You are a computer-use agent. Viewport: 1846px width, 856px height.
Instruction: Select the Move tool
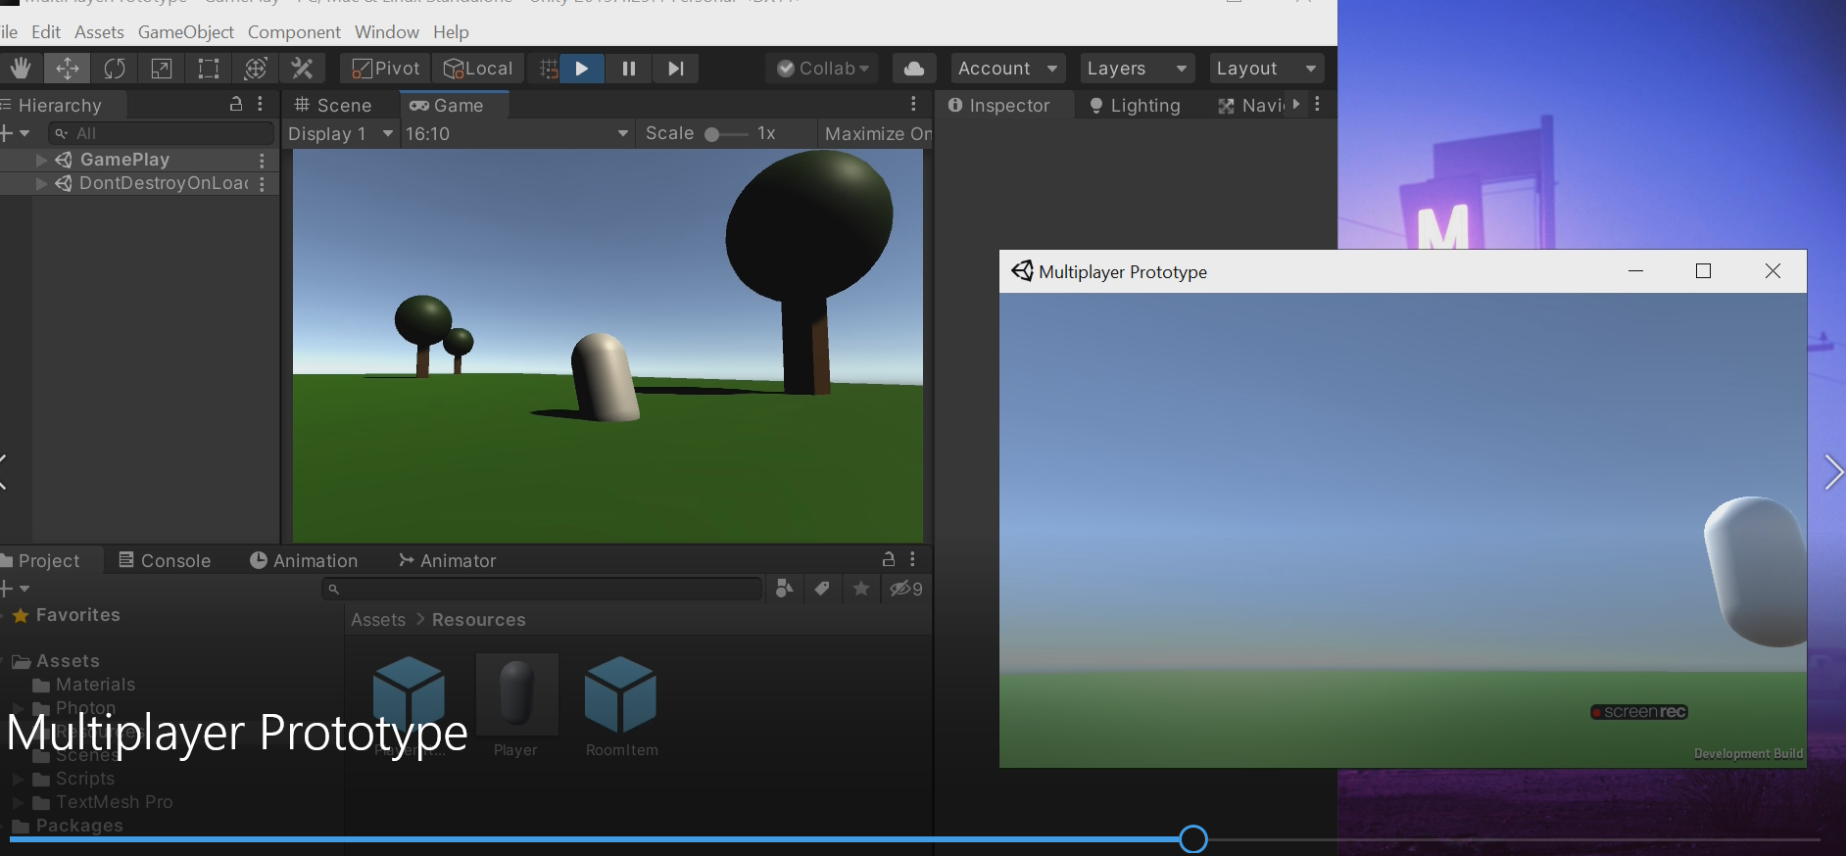(67, 69)
